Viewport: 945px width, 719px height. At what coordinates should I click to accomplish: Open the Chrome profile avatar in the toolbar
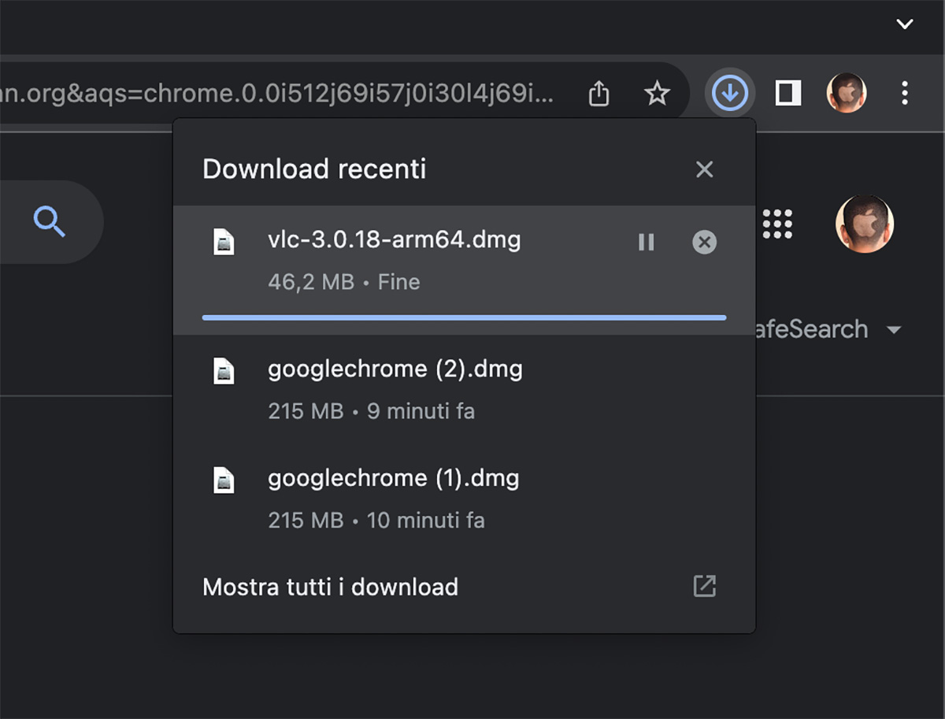click(x=847, y=94)
